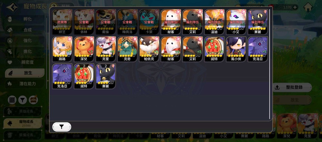
Task: Click the pet list vertical scrollbar
Action: click(x=270, y=64)
